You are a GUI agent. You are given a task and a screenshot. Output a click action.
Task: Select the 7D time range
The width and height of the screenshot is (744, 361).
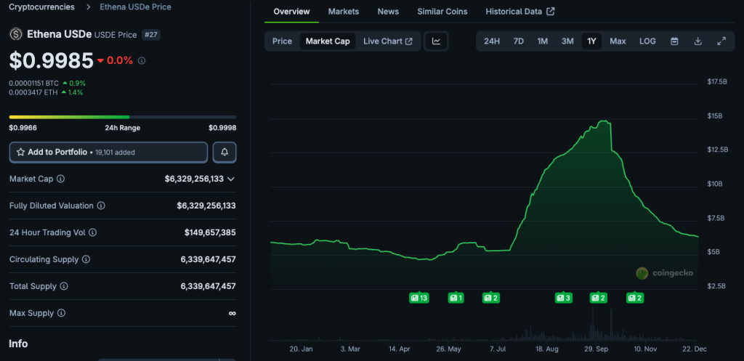click(518, 41)
